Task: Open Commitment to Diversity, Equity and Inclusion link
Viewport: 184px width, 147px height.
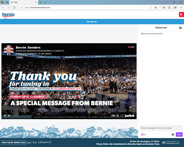Action: click(134, 144)
